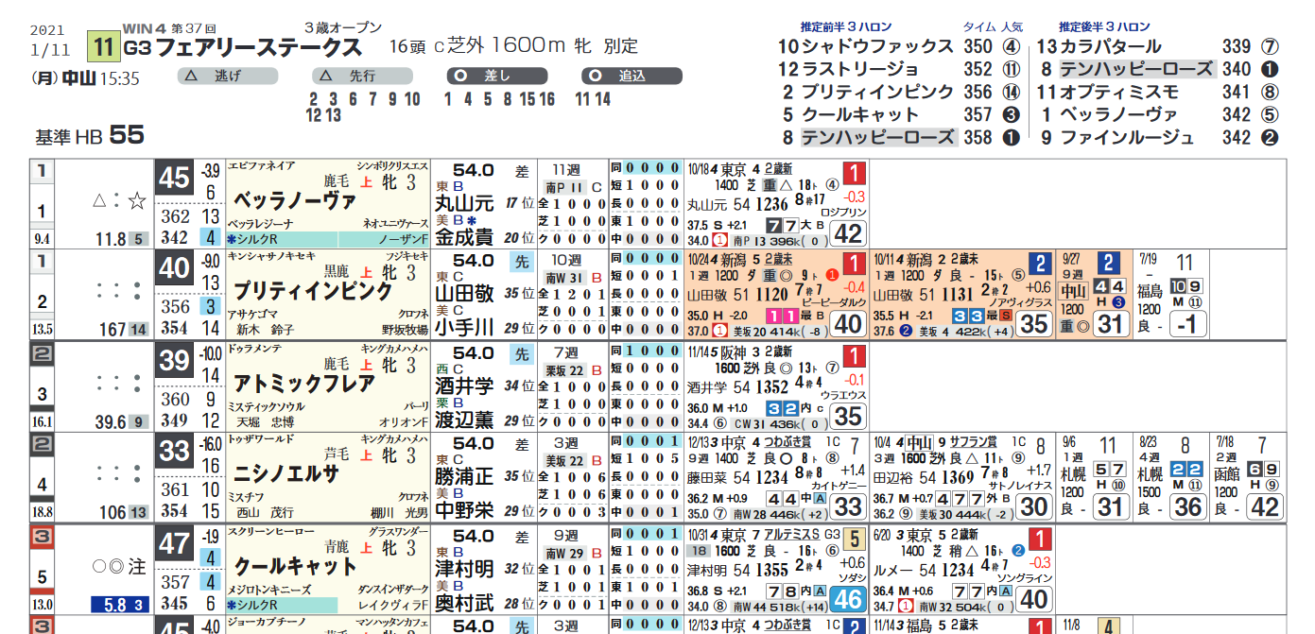Screen dimensions: 1315x634
Task: Click the red frame 3 badge beside クールキャット
Action: [x=43, y=538]
